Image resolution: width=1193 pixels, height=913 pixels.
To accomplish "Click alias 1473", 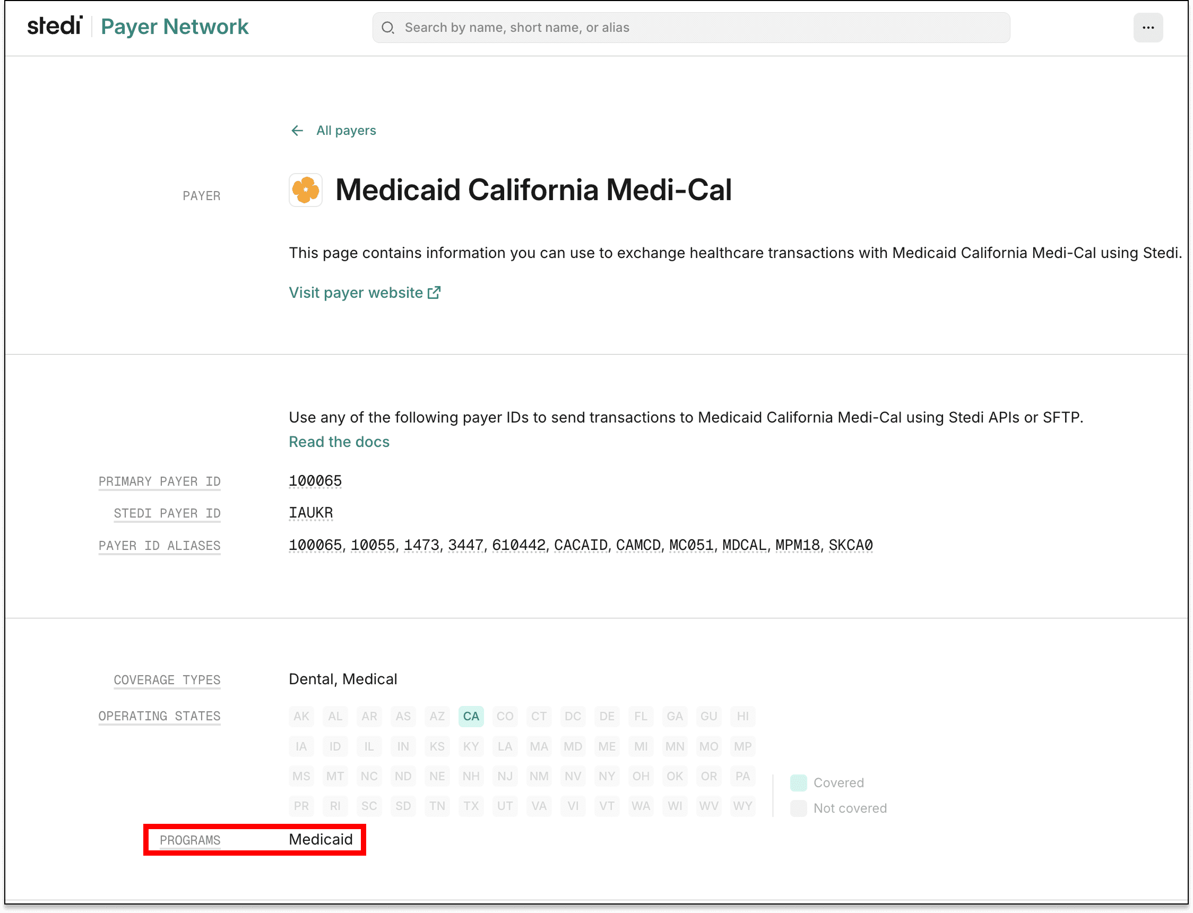I will [421, 545].
